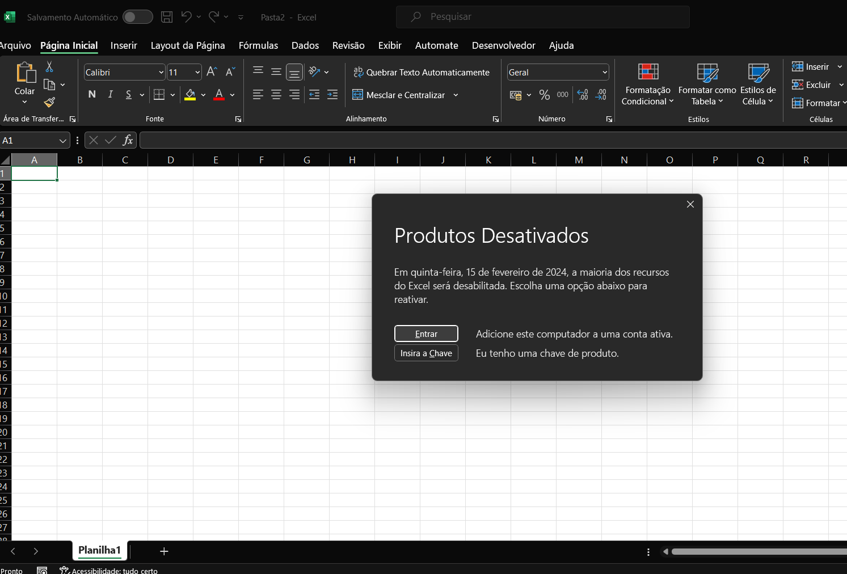The image size is (847, 574).
Task: Switch to the Dados tab
Action: (x=305, y=45)
